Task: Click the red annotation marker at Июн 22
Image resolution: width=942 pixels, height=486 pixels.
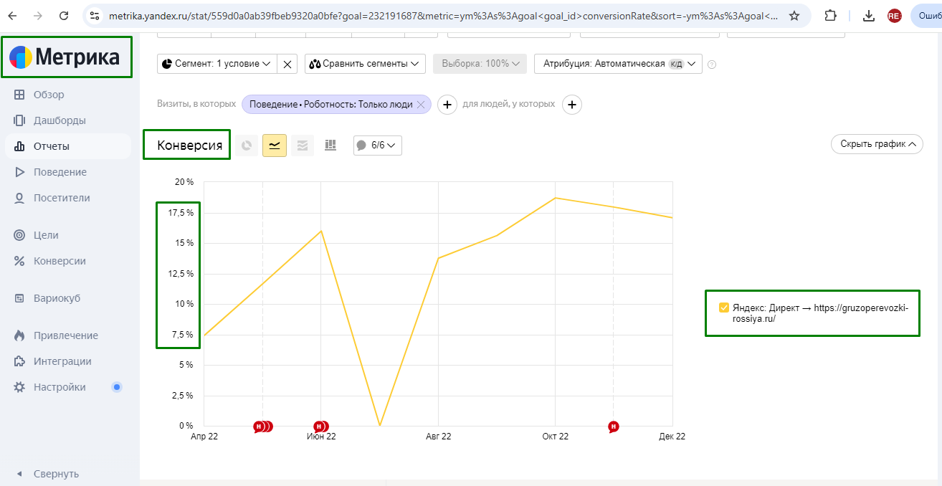Action: pos(320,427)
